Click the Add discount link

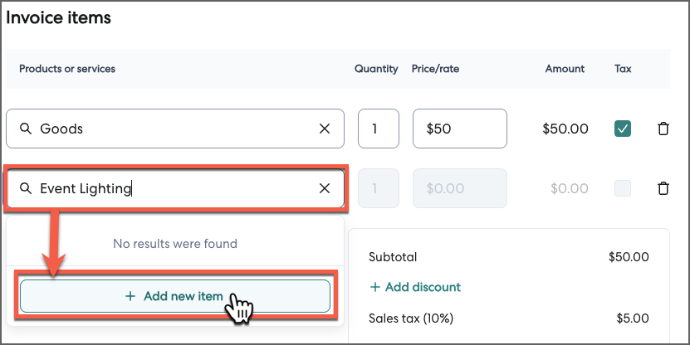point(422,287)
